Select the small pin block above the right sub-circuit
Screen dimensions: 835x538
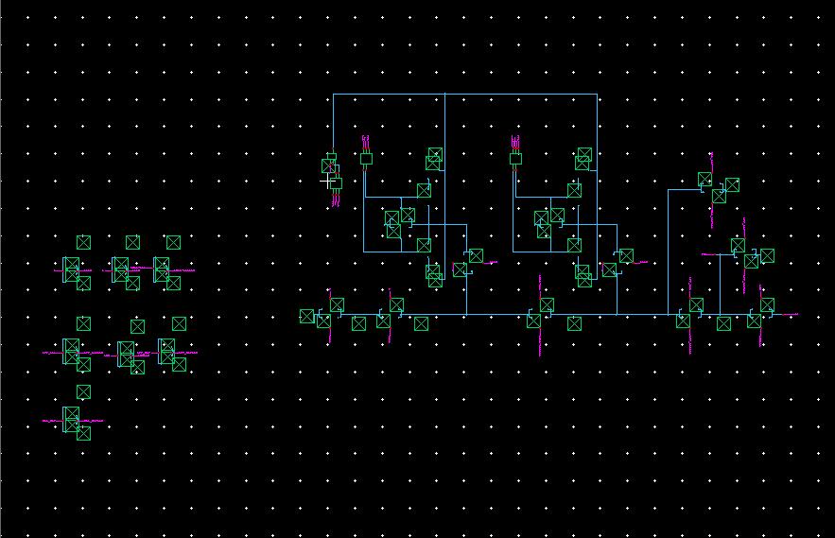pos(515,159)
